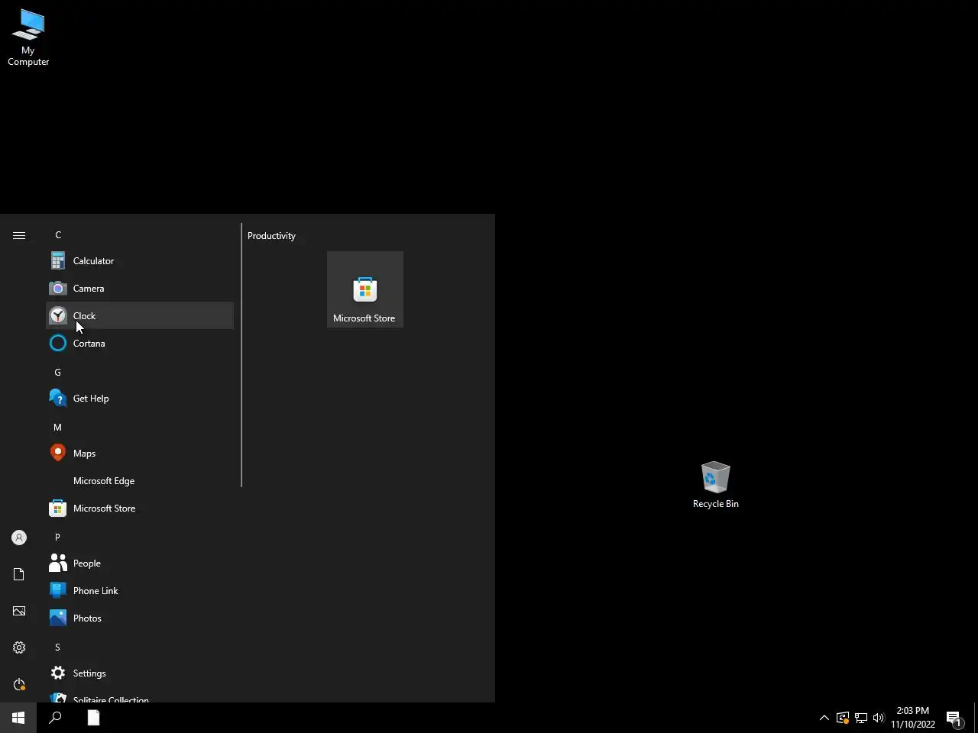Viewport: 978px width, 733px height.
Task: Open Microsoft Store from the app list
Action: click(x=140, y=509)
